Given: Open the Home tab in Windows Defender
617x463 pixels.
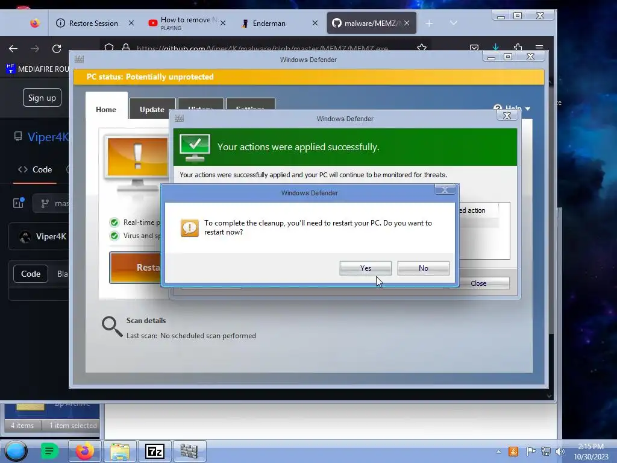Looking at the screenshot, I should (x=106, y=110).
